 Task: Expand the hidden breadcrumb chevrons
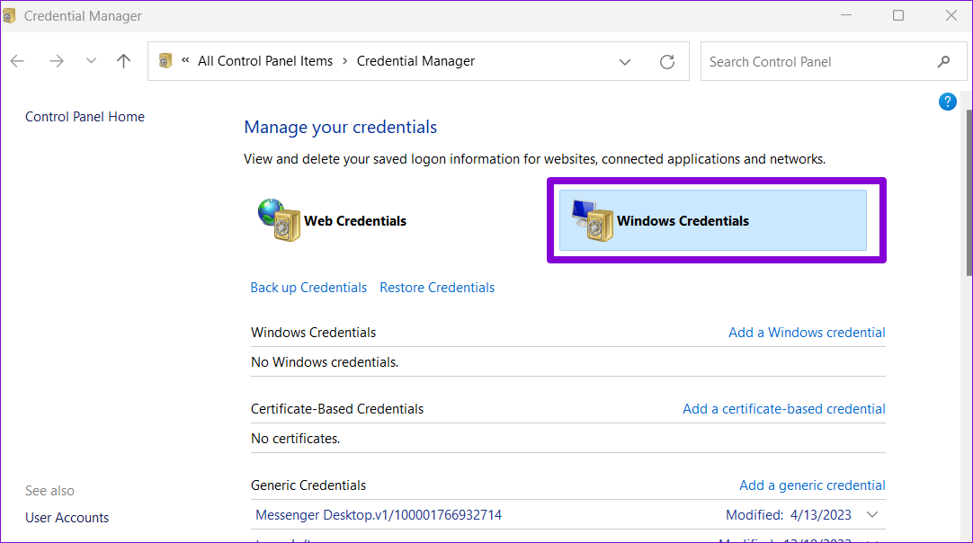[185, 60]
